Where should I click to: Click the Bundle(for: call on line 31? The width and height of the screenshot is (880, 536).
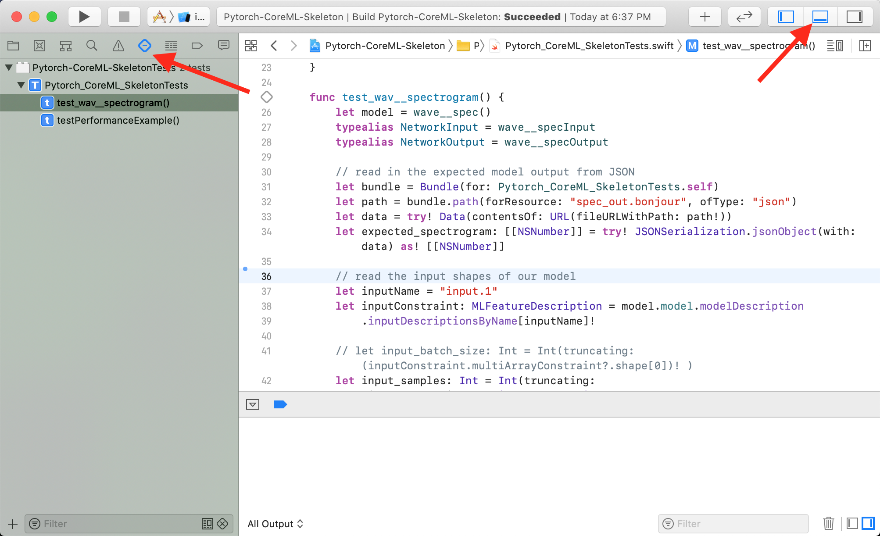click(x=455, y=187)
